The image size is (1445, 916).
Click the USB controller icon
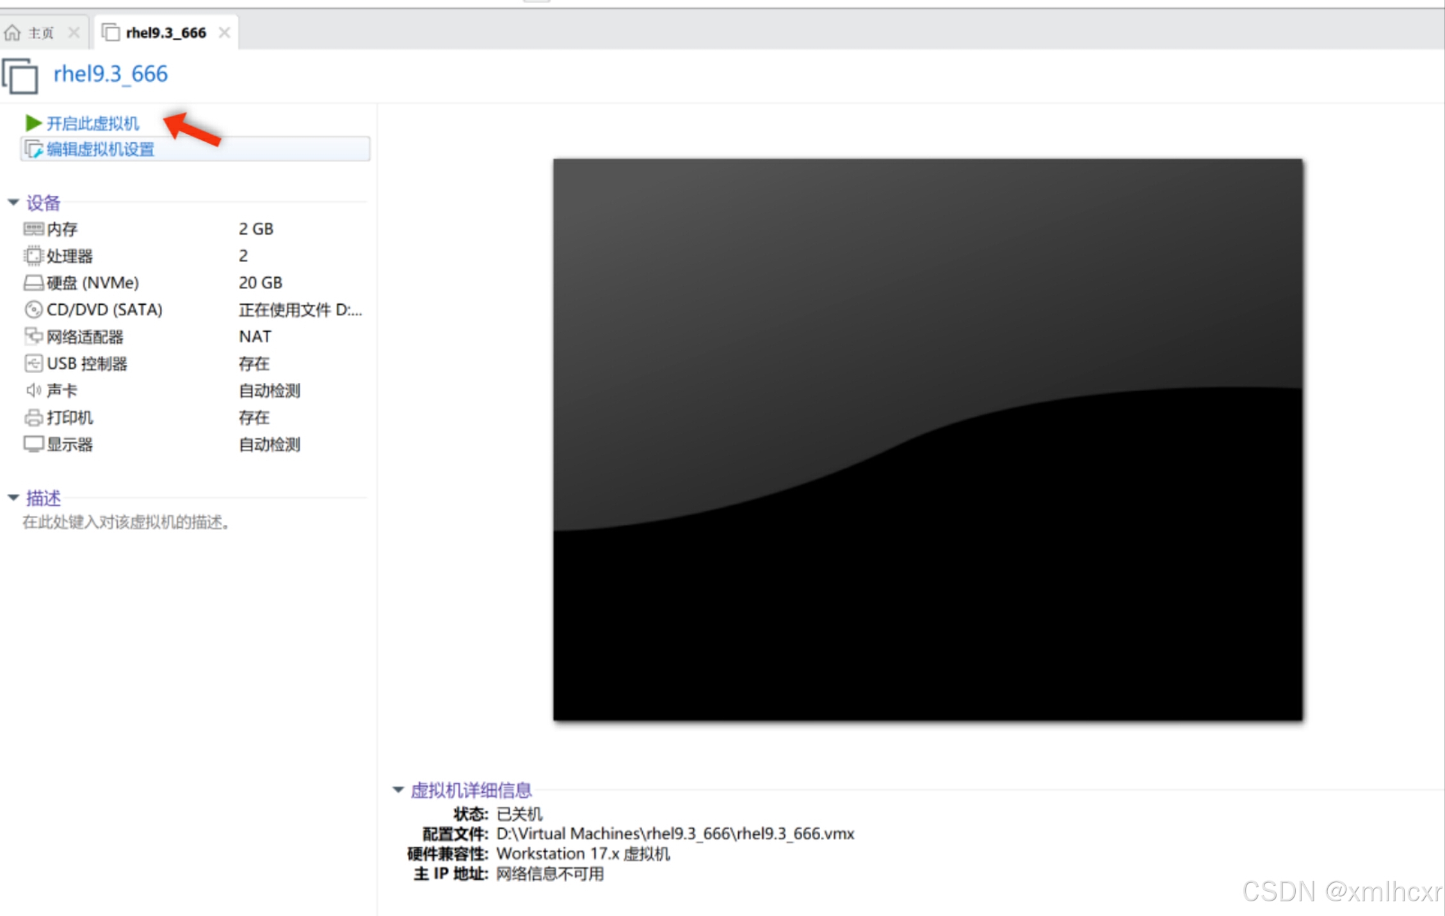pos(33,364)
